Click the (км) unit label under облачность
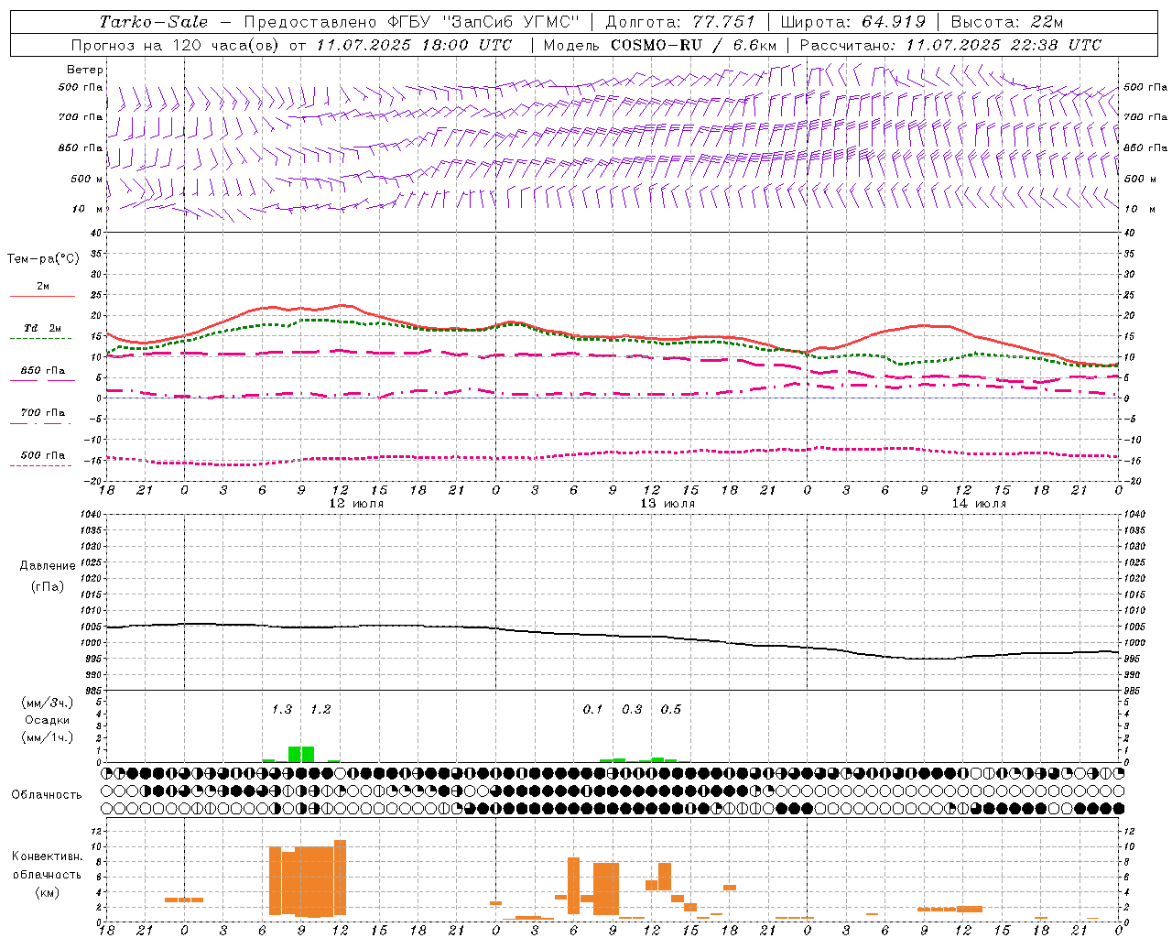 [x=47, y=891]
